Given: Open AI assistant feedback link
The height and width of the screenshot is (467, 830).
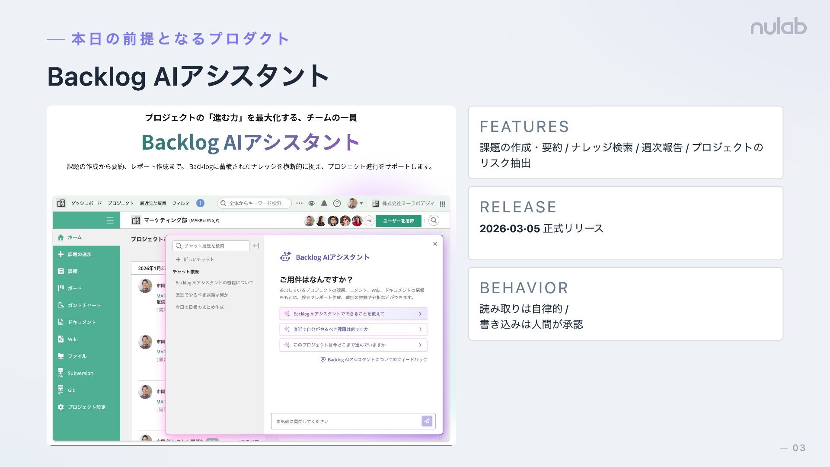Looking at the screenshot, I should pos(374,360).
